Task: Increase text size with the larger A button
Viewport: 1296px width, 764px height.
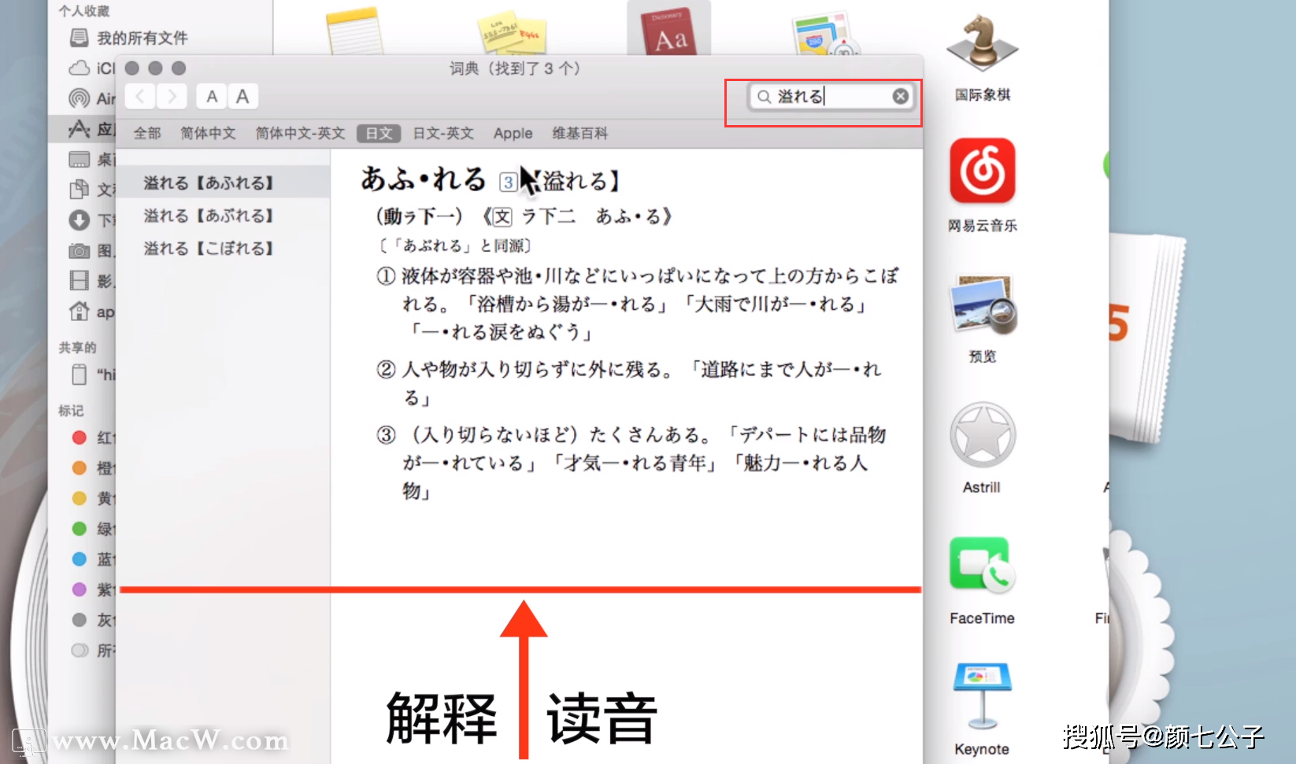Action: 243,96
